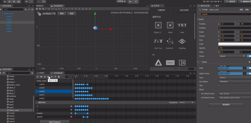
Task: Zoom in the scene with first magnifier icon
Action: pyautogui.click(x=37, y=9)
